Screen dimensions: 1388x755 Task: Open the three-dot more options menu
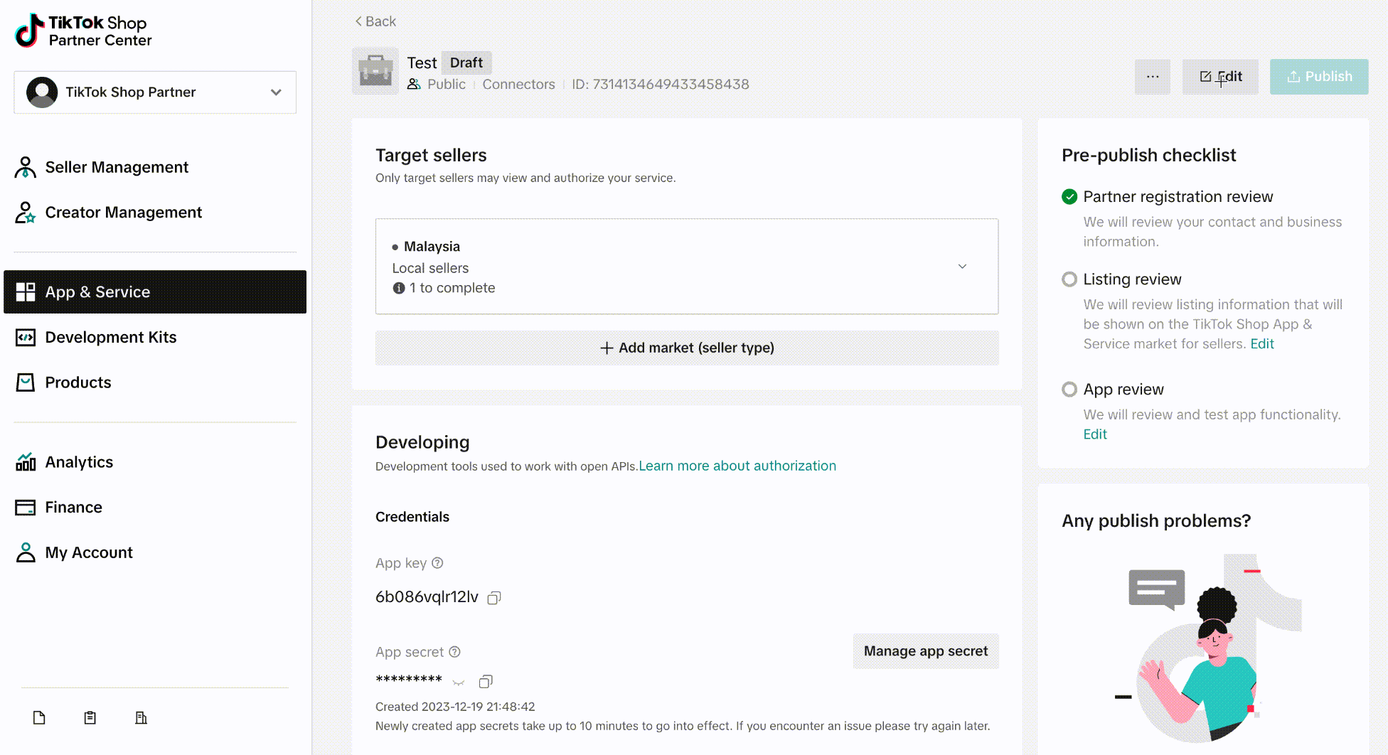tap(1153, 77)
